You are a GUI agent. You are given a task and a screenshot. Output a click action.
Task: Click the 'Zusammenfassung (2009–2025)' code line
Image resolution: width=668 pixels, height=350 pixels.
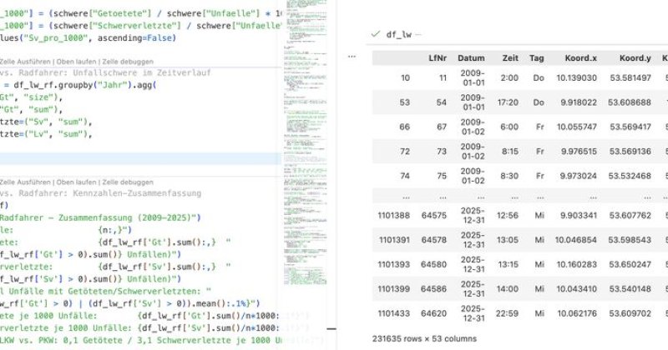coord(100,217)
